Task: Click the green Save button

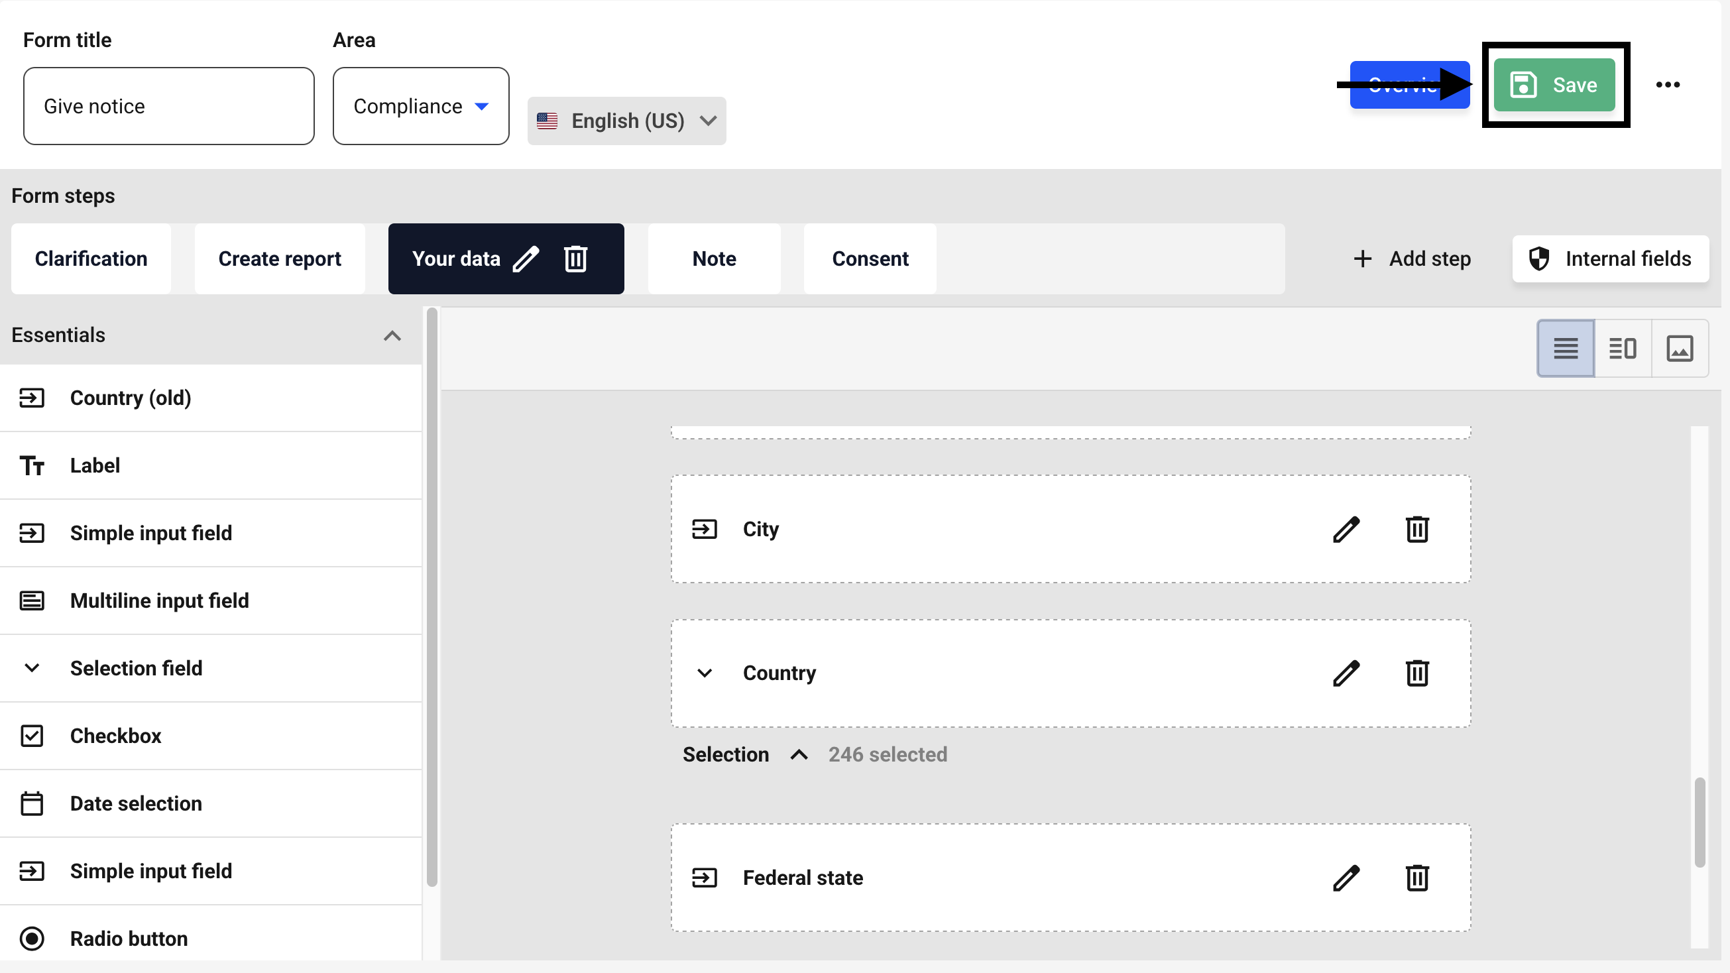Action: (x=1554, y=86)
